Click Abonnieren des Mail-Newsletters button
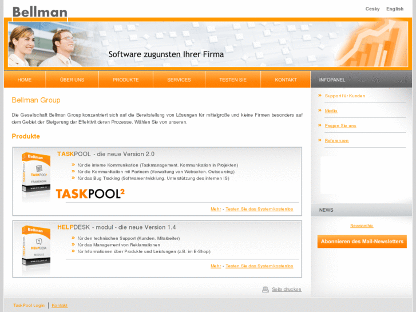 pos(362,242)
